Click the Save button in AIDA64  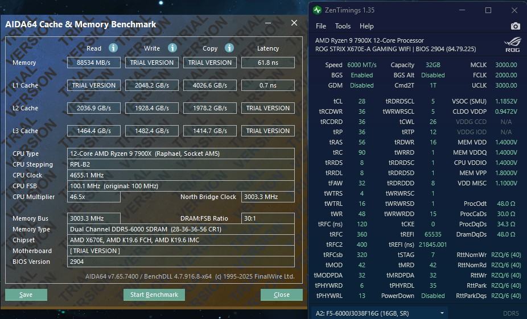[x=26, y=295]
